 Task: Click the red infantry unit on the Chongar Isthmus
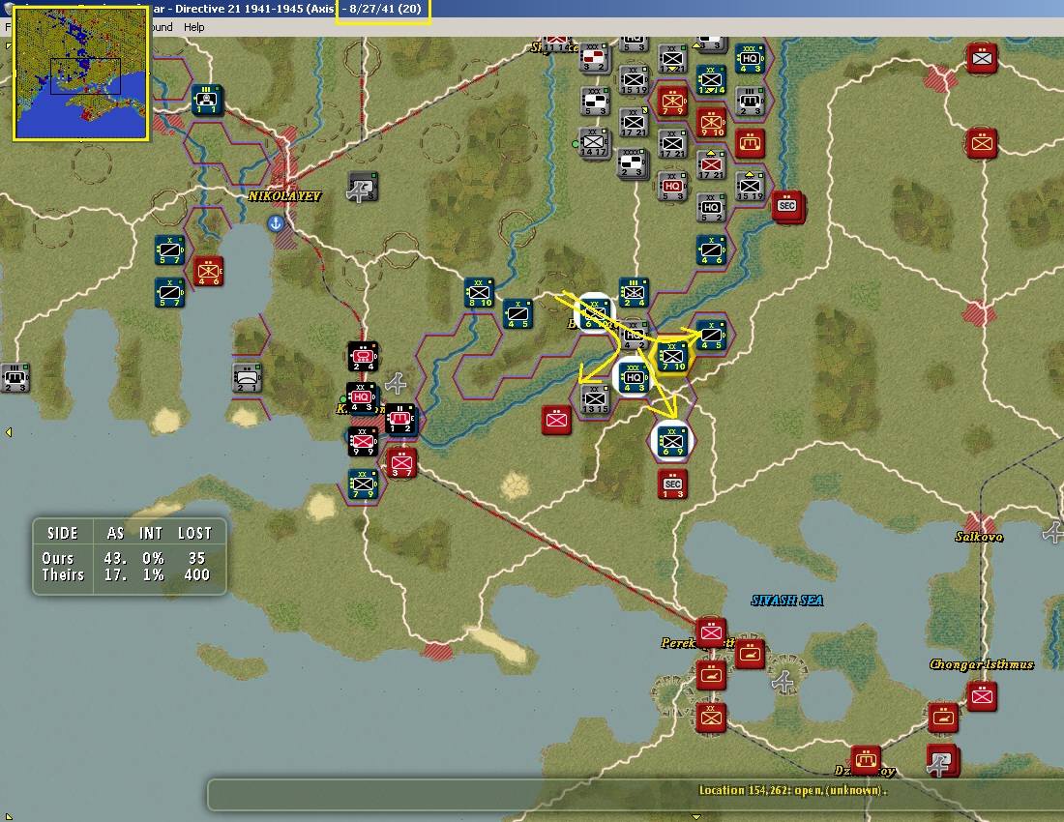(x=982, y=696)
